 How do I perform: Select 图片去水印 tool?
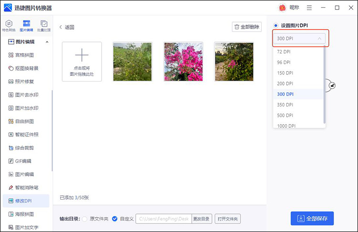coord(23,95)
